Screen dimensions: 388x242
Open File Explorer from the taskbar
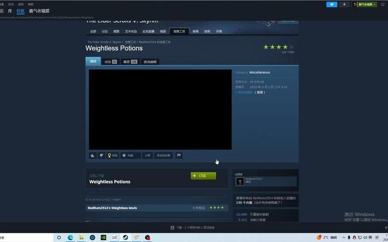[81, 238]
